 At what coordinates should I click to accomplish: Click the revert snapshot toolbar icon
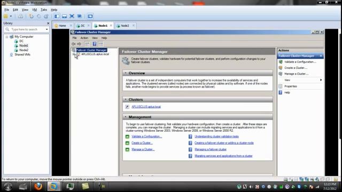click(x=38, y=17)
